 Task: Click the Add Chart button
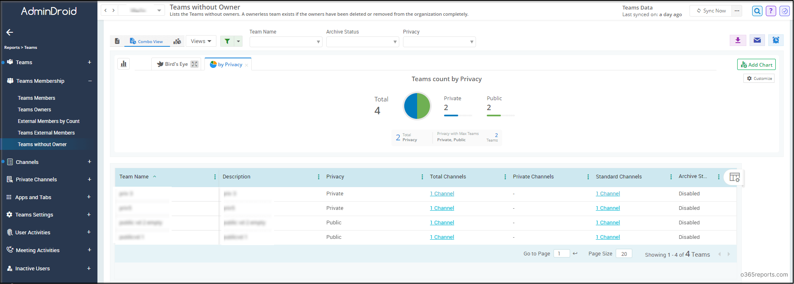pos(756,65)
